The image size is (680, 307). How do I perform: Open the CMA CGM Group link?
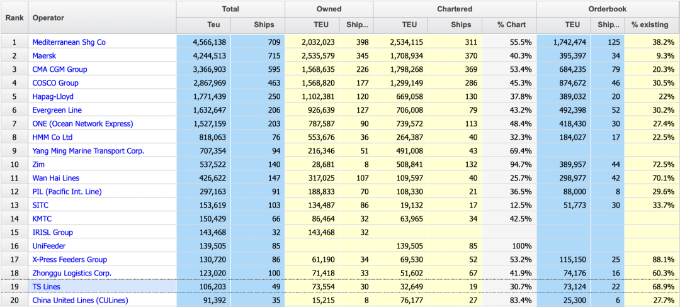[x=60, y=69]
